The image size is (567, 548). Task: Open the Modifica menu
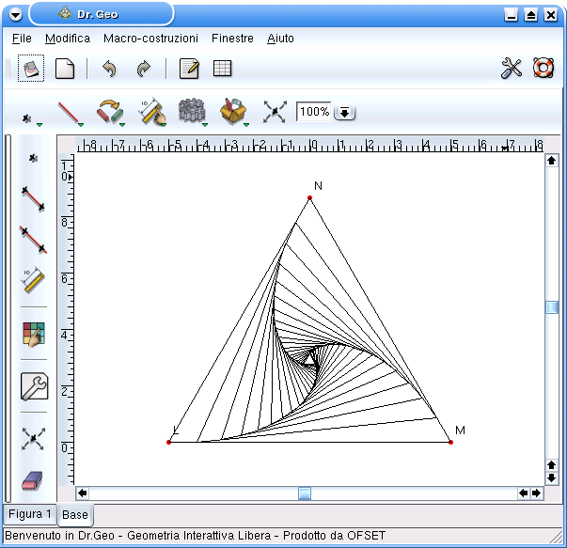pyautogui.click(x=68, y=39)
